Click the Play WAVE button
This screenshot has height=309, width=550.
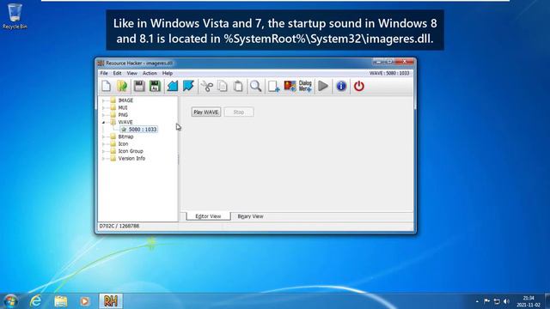[206, 112]
